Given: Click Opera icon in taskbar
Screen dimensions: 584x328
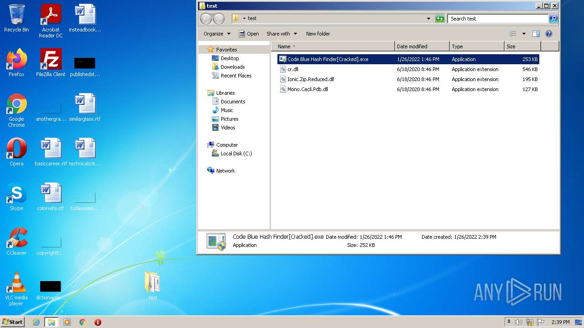Looking at the screenshot, I should tap(98, 322).
